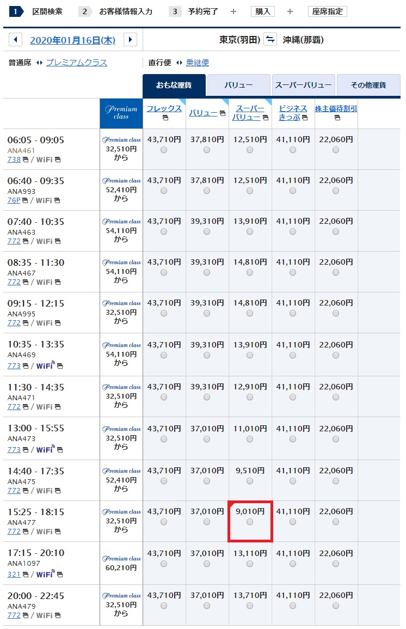406x629 pixels.
Task: Select 9,010円 super value fare for ANA477
Action: click(x=250, y=522)
